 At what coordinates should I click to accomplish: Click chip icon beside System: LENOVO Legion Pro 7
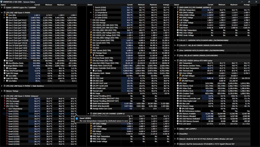tap(4, 8)
